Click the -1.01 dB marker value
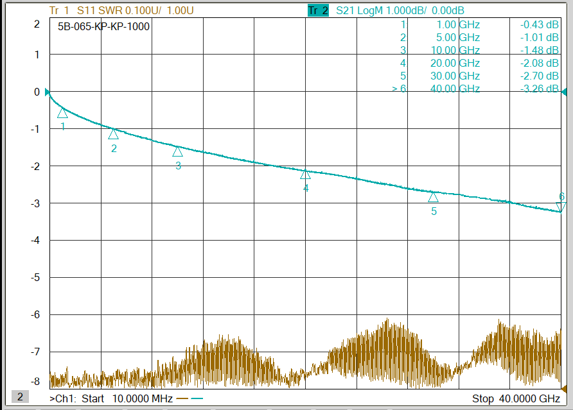The width and height of the screenshot is (573, 410). (x=540, y=38)
